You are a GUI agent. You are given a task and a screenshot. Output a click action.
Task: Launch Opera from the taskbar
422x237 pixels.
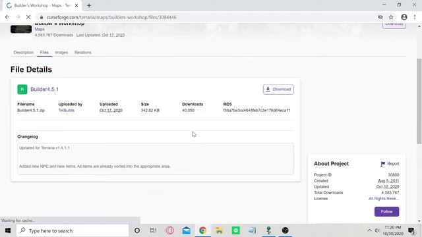click(170, 230)
